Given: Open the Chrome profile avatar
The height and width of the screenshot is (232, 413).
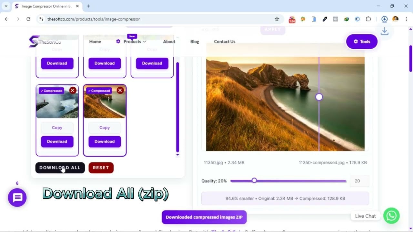Looking at the screenshot, I should tap(395, 19).
